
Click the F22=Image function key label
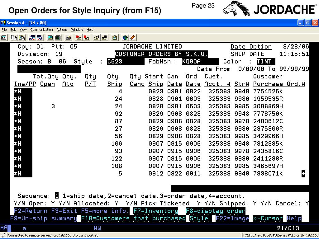click(232, 218)
